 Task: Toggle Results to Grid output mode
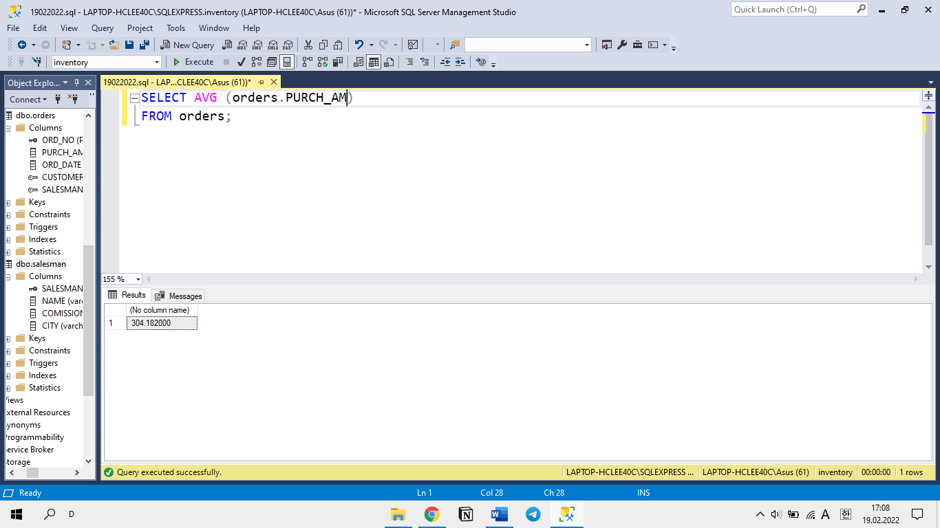click(374, 62)
